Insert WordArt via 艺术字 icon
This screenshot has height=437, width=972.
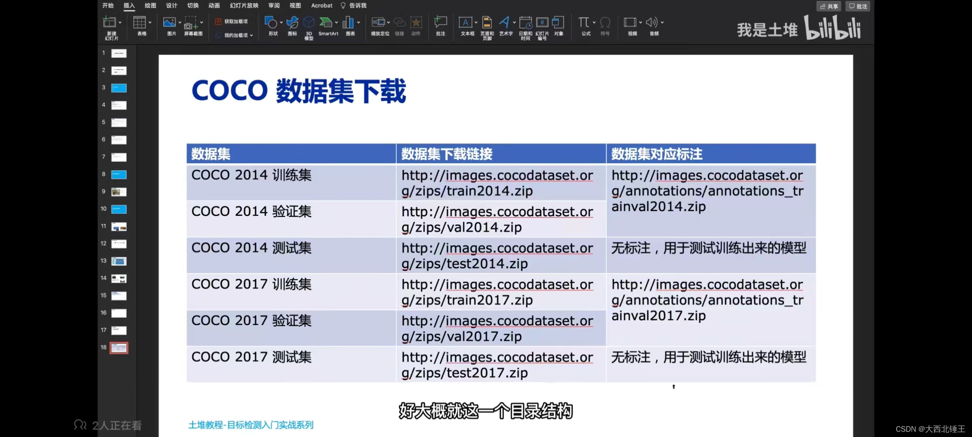coord(505,26)
